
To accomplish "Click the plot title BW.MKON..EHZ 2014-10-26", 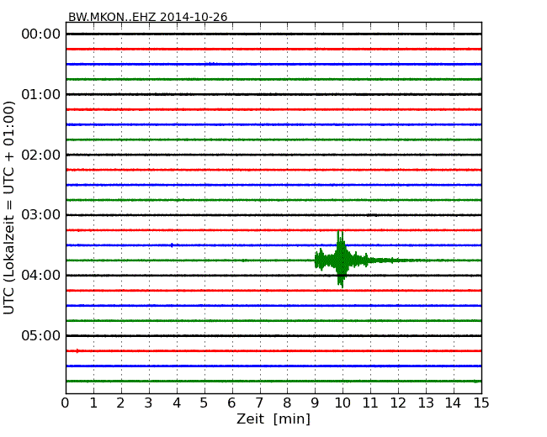I will point(147,17).
